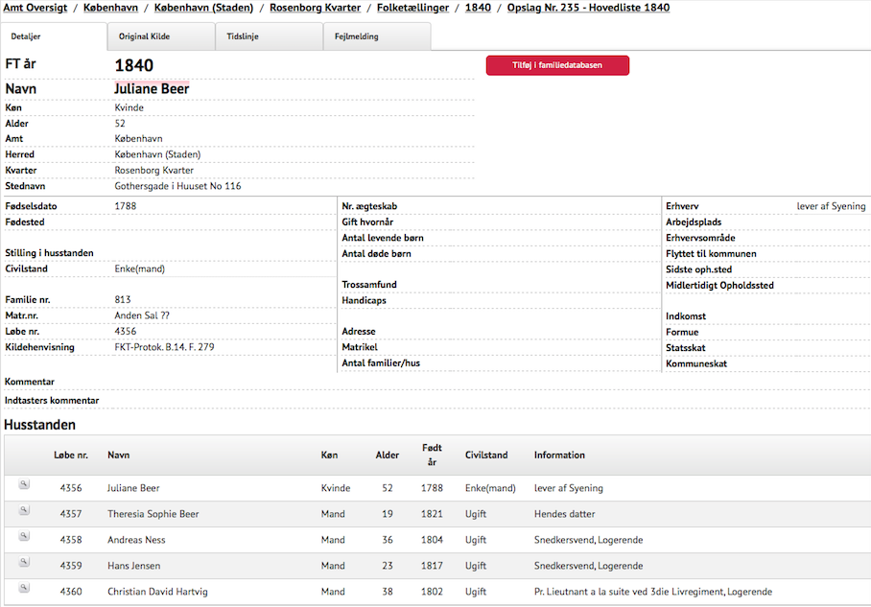
Task: Open the Detaljer tab
Action: point(25,36)
